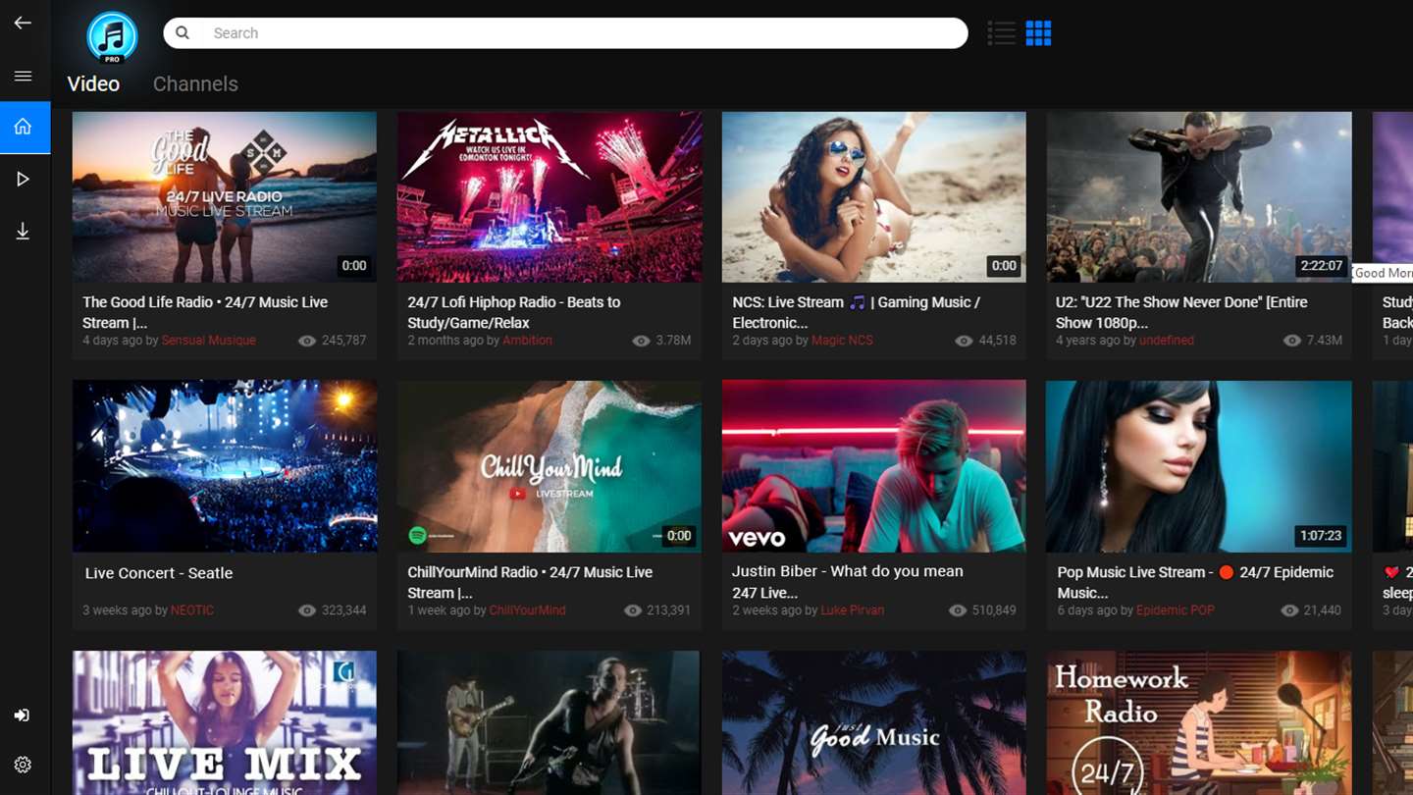Open the U2 show thumbnail
Viewport: 1413px width, 795px height.
pyautogui.click(x=1199, y=197)
